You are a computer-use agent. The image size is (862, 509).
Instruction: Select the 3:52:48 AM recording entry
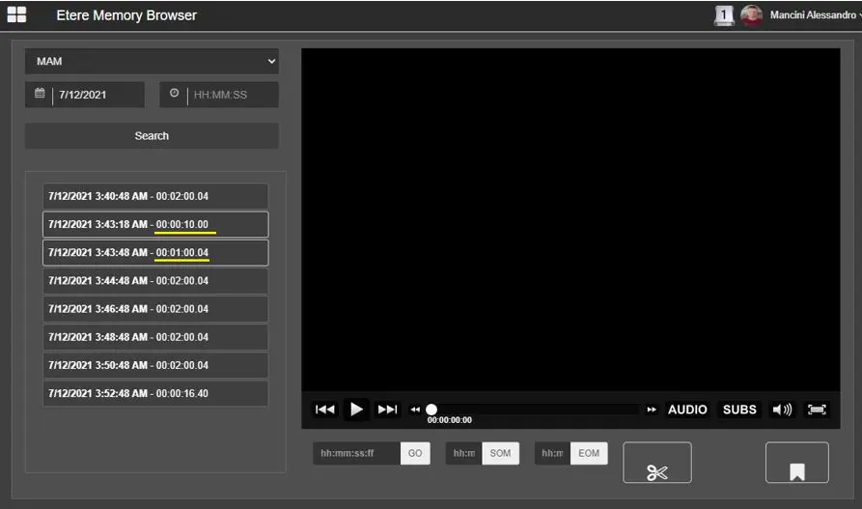[x=155, y=393]
